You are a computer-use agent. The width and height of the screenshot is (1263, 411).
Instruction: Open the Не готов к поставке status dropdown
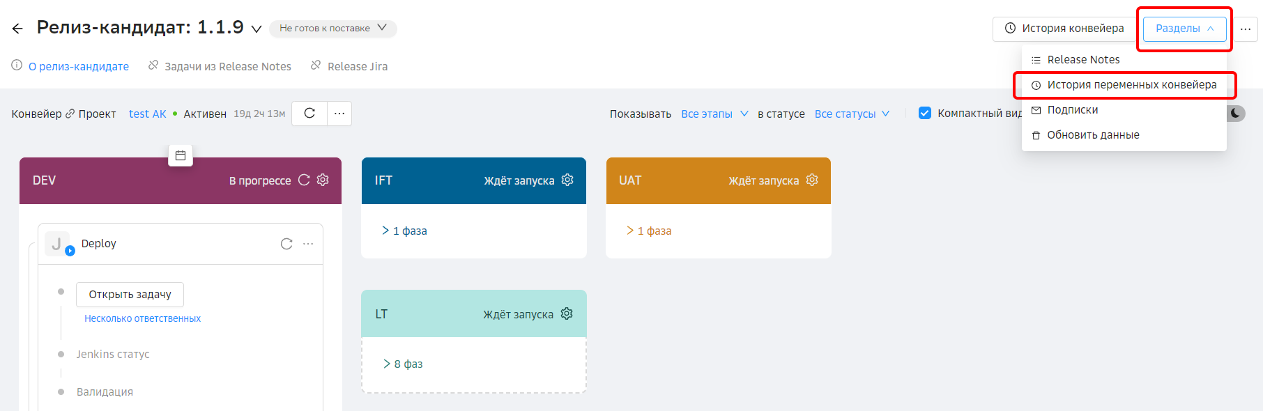point(332,29)
